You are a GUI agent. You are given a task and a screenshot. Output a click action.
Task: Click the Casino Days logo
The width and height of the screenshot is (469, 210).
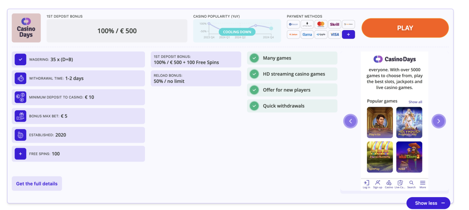pos(26,28)
